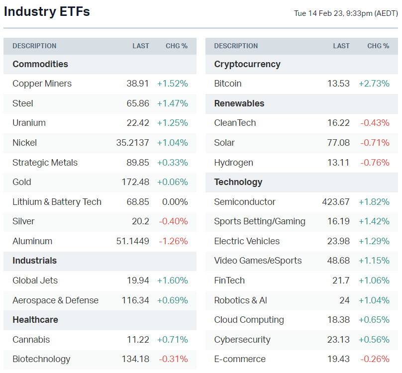The image size is (402, 373).
Task: Select the Cannabis ETF entry
Action: coord(31,340)
